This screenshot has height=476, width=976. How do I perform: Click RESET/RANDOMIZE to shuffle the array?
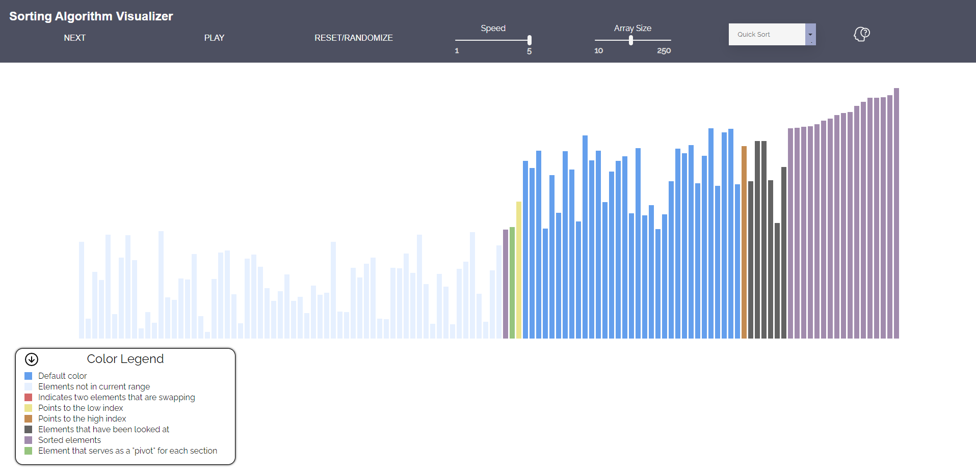tap(354, 38)
